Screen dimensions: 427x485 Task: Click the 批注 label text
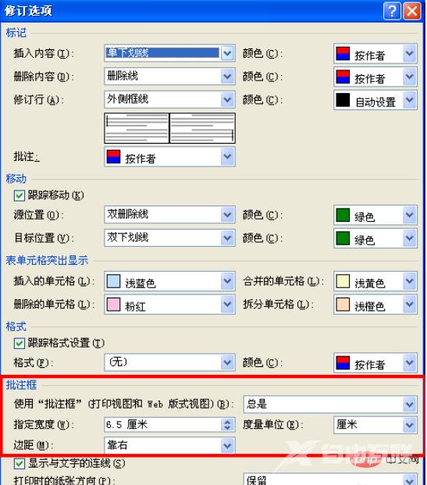click(x=27, y=156)
